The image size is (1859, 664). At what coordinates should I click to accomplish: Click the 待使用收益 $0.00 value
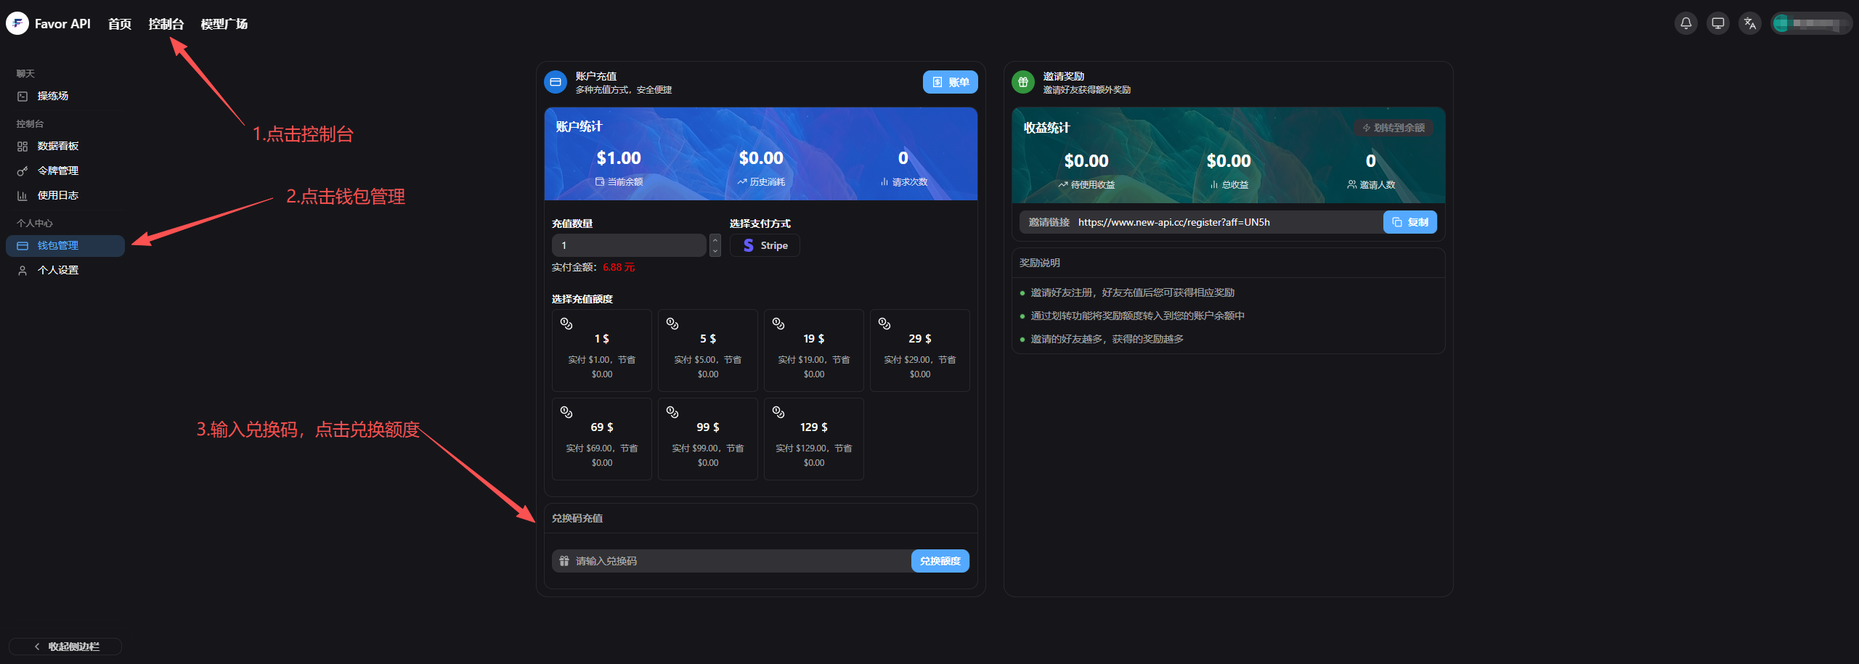[x=1086, y=161]
